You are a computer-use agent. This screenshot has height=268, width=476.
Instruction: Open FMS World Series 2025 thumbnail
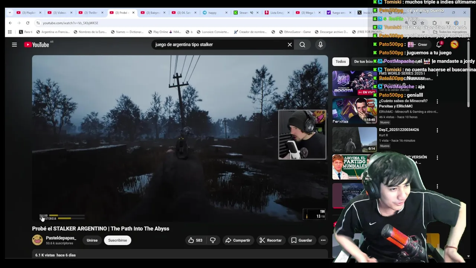[354, 83]
